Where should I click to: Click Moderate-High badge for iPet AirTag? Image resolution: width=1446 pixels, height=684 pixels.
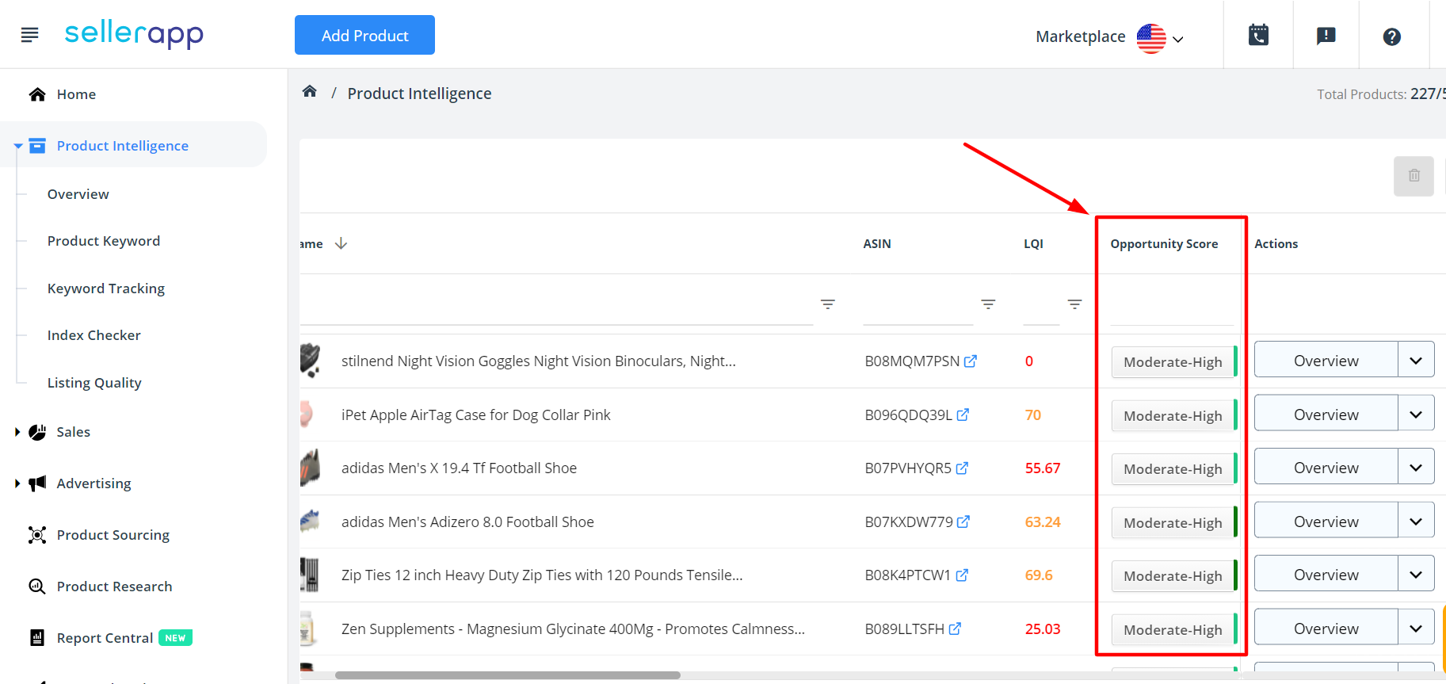click(1173, 415)
